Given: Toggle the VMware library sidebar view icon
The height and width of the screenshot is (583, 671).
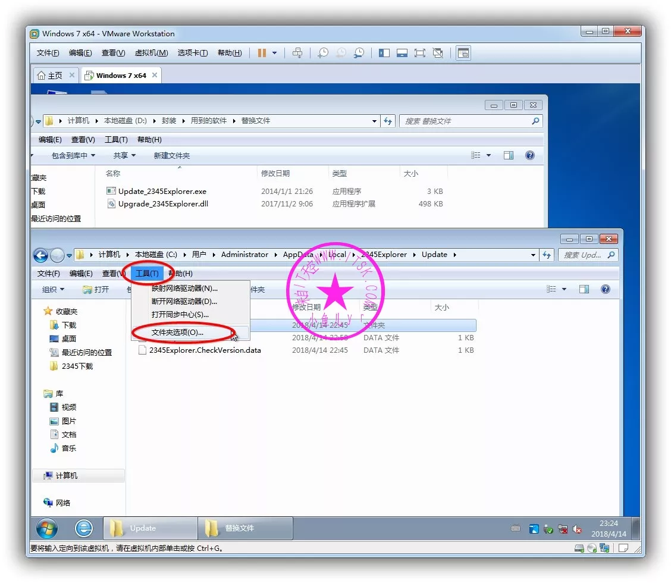Looking at the screenshot, I should [x=384, y=53].
